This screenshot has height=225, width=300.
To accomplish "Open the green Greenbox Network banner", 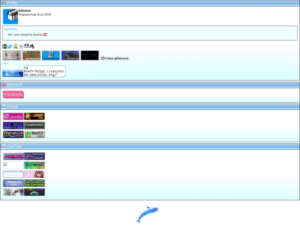I will click(x=34, y=183).
